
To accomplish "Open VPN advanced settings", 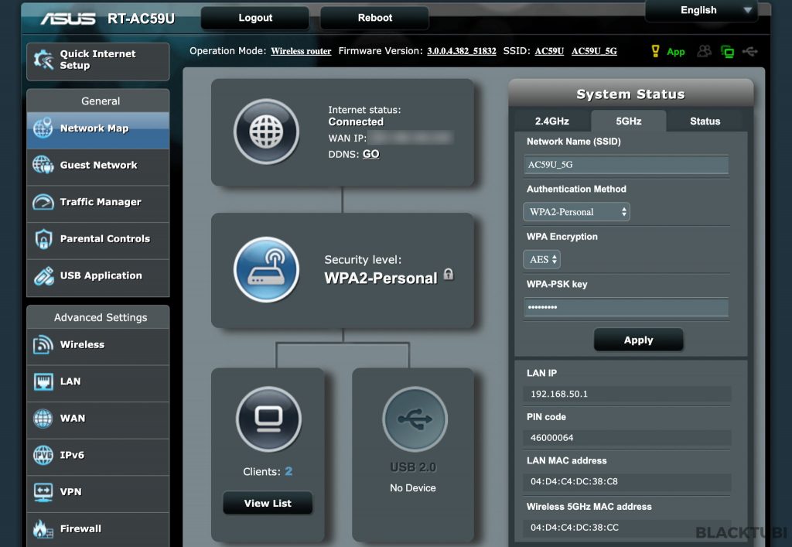I will click(x=98, y=492).
